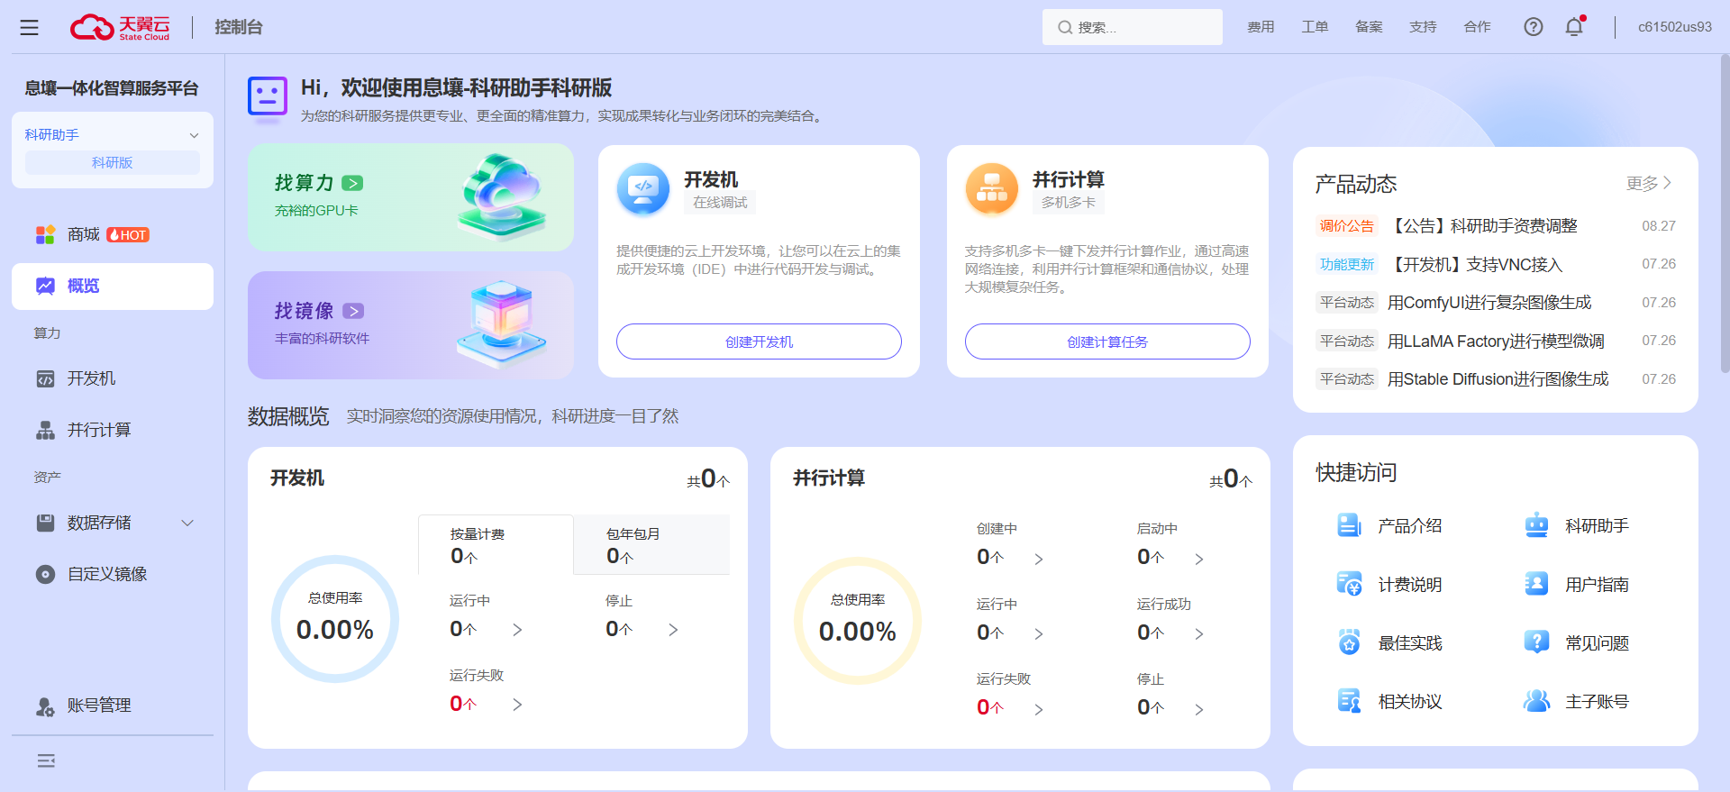The width and height of the screenshot is (1730, 792).
Task: Open the 费用 top menu
Action: point(1261,27)
